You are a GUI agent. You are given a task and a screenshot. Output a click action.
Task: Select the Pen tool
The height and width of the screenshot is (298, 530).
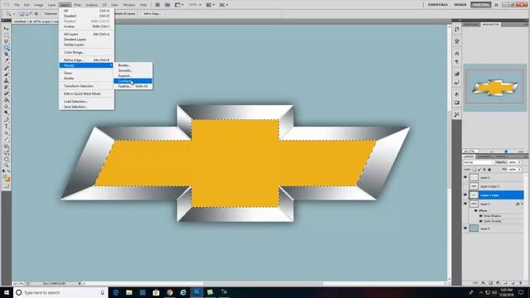pos(6,119)
